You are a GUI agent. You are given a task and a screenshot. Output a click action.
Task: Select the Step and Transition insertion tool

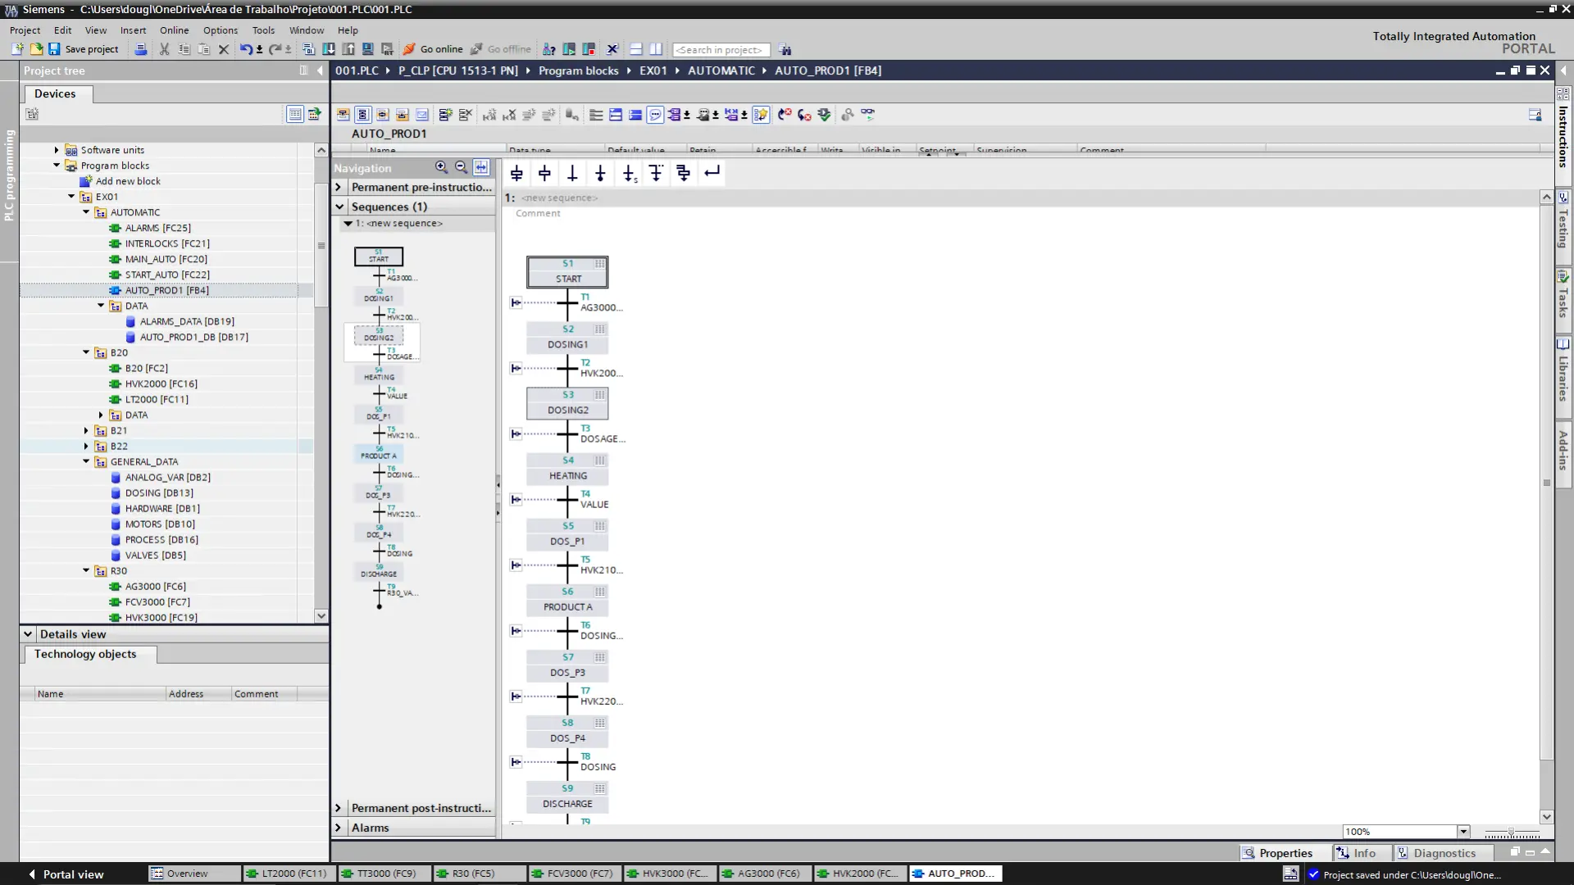coord(516,173)
